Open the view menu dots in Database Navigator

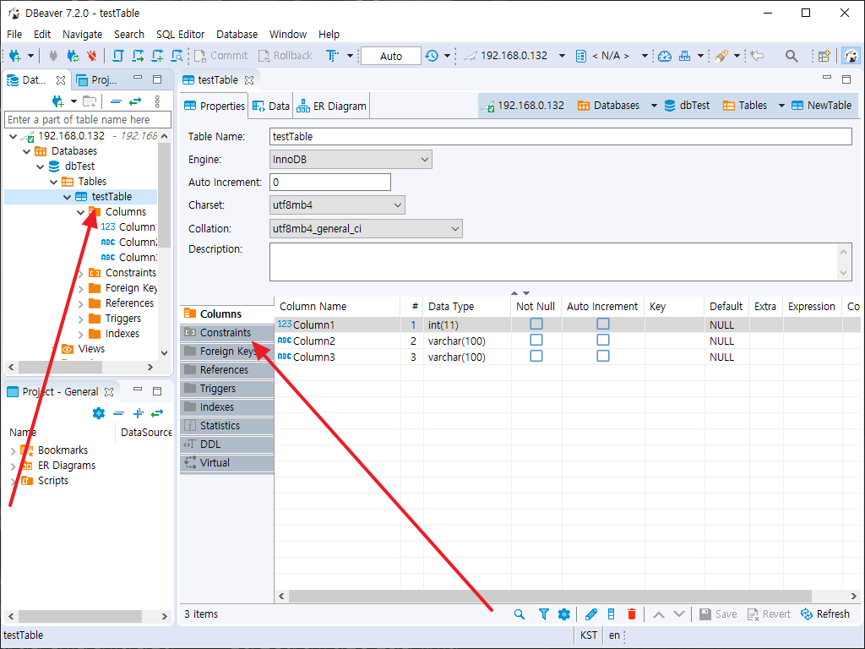(157, 101)
